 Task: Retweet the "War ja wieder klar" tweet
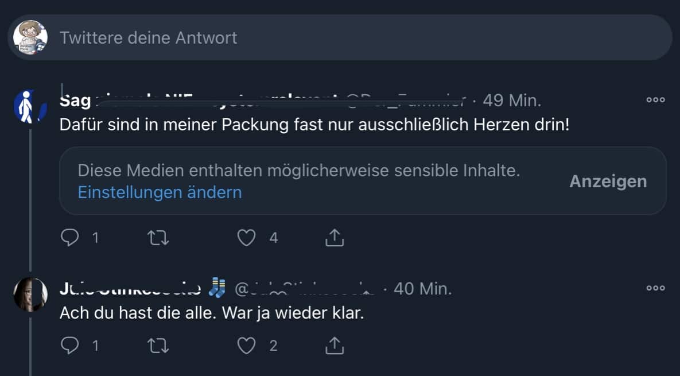point(158,345)
